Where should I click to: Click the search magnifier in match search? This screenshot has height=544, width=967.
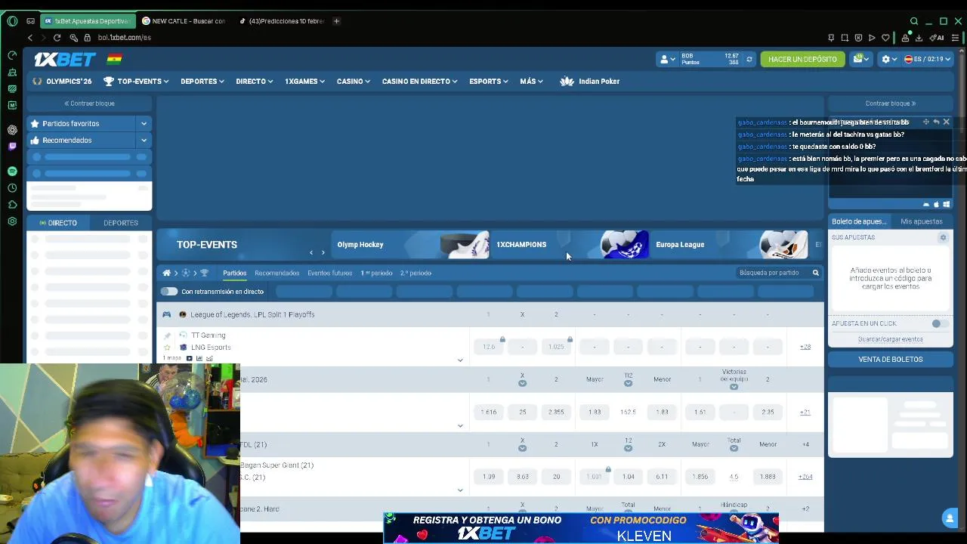point(815,273)
